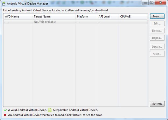The image size is (168, 120).
Task: Sort by API Level column header
Action: (108, 16)
